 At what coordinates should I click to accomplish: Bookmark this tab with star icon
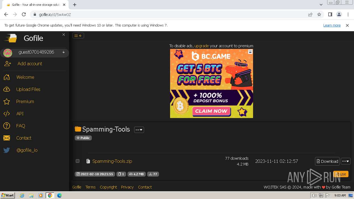click(319, 14)
